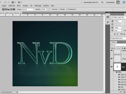Collapse panels with the double-arrow strip
The image size is (126, 94).
coord(109,12)
